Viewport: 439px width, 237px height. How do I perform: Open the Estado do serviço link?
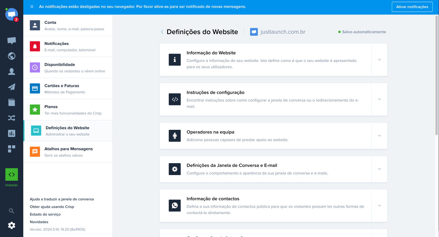[x=45, y=214]
